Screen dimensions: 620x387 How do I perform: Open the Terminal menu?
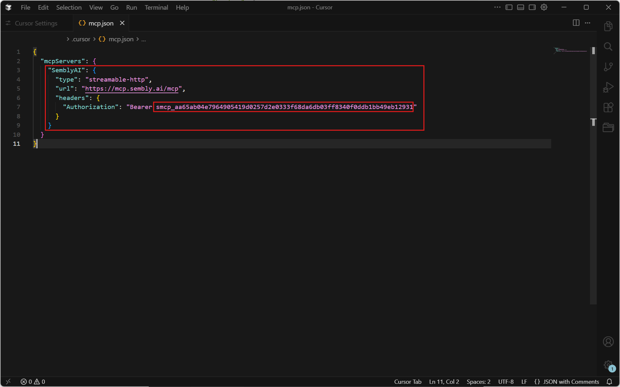coord(156,7)
